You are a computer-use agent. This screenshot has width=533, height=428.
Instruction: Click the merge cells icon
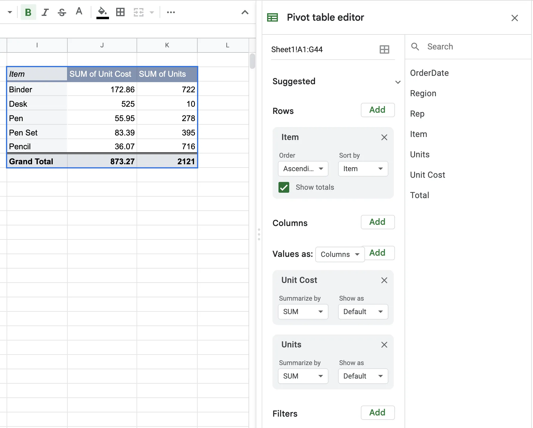pyautogui.click(x=138, y=12)
